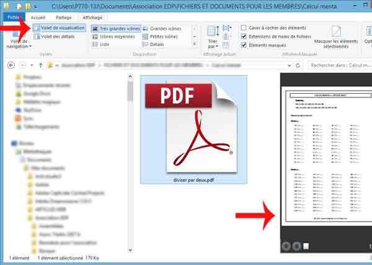Click the white page icon in preview toolbar

pos(306,246)
